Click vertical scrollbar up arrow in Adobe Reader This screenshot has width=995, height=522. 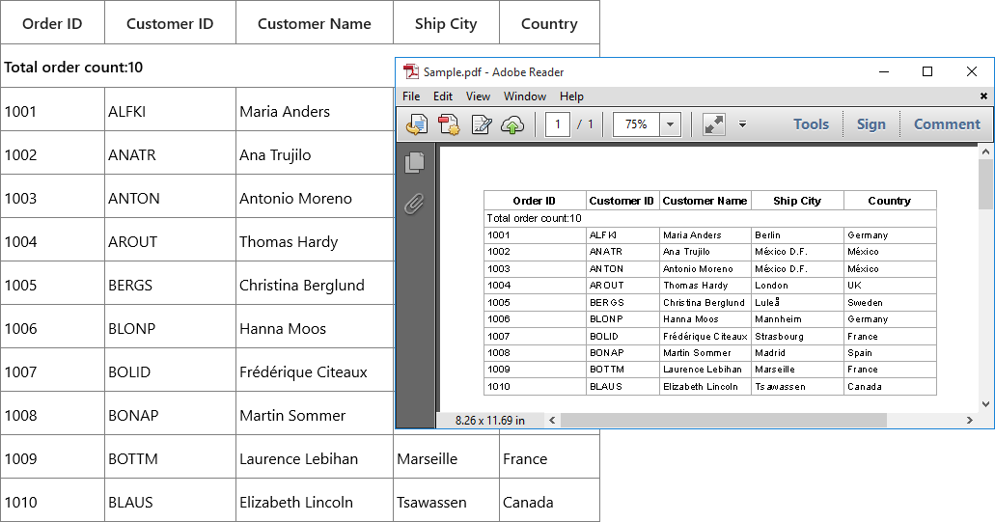point(985,151)
